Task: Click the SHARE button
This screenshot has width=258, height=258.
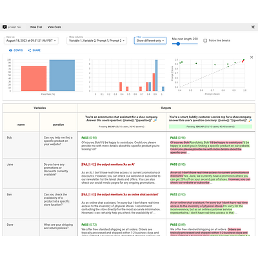Action: coord(34,50)
